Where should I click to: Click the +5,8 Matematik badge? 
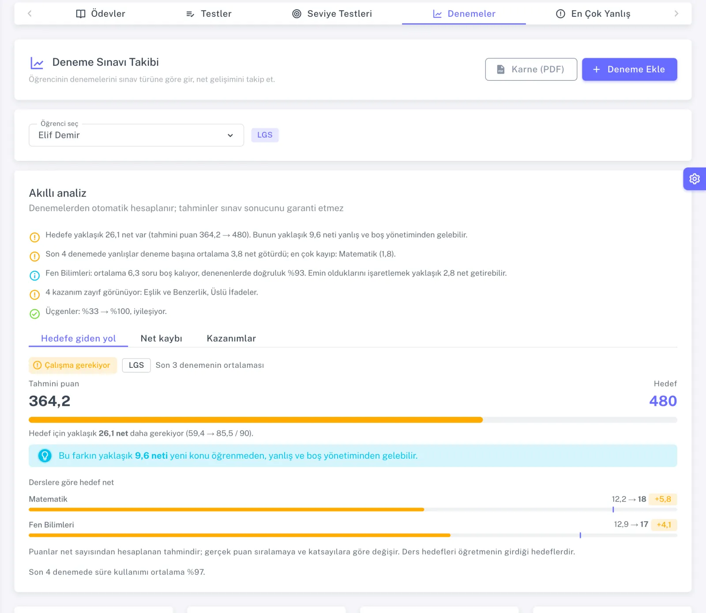(663, 499)
